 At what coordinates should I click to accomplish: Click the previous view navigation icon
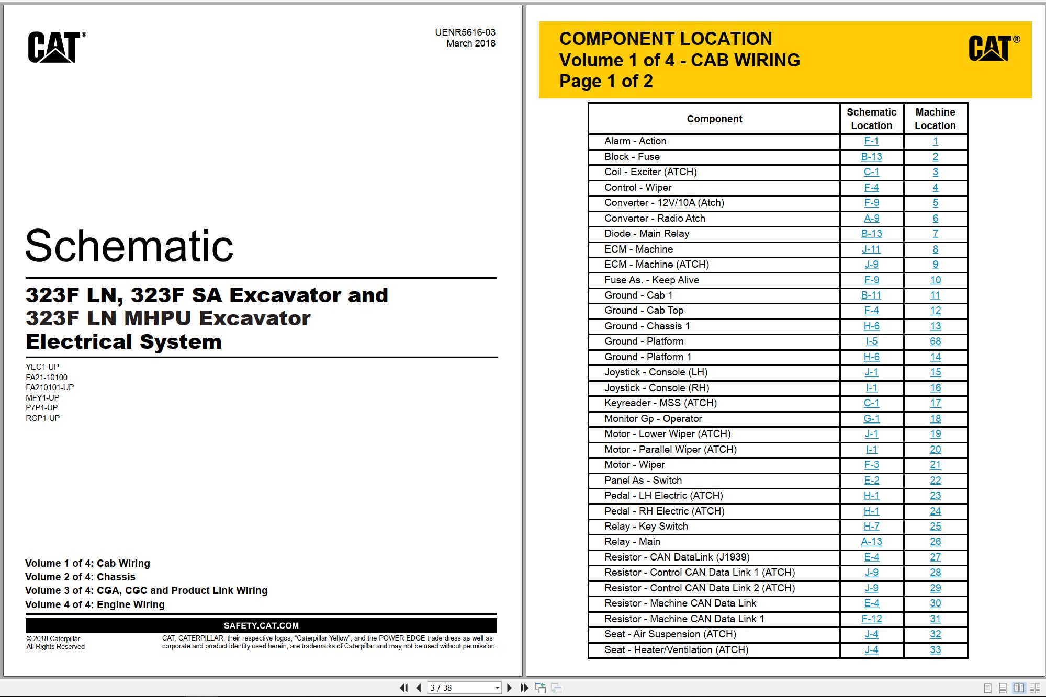coord(541,688)
